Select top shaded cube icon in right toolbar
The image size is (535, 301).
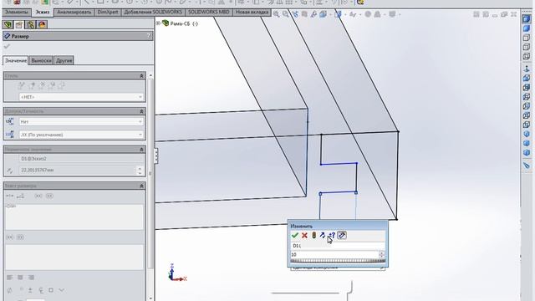527,19
